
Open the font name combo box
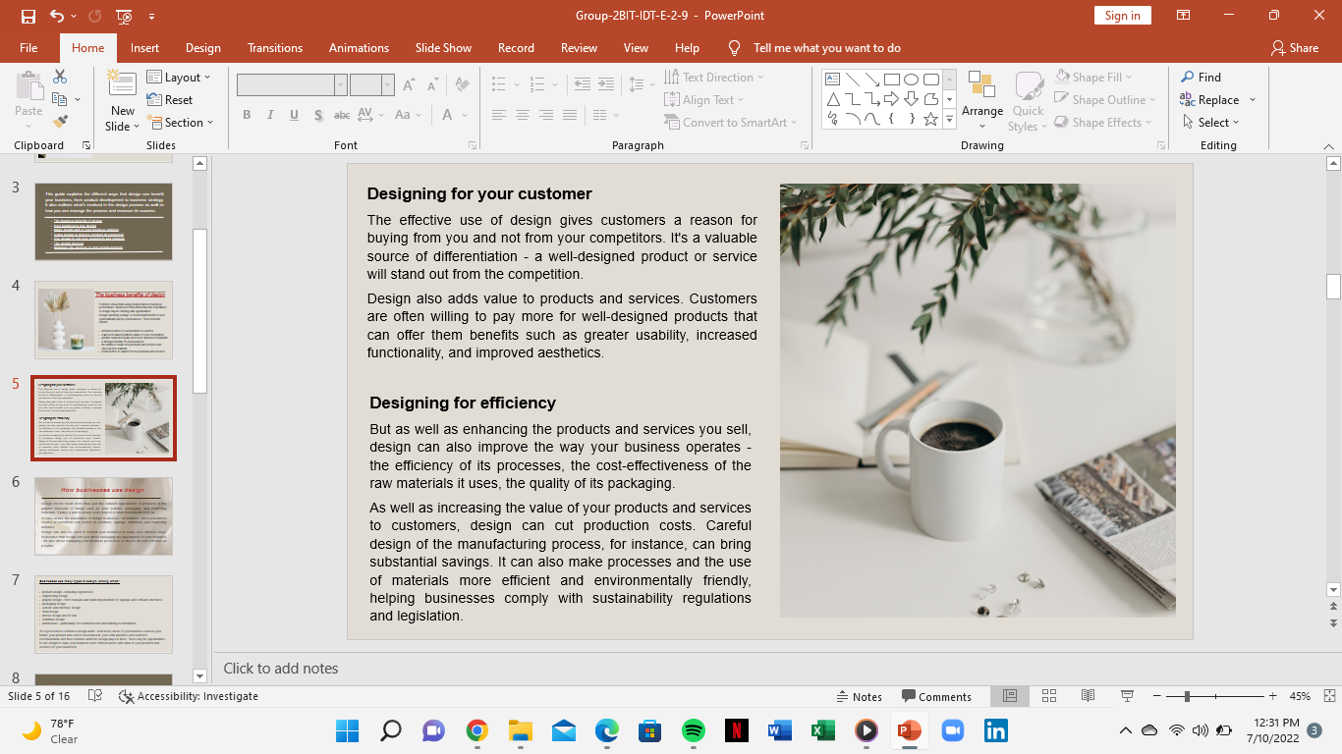[292, 84]
